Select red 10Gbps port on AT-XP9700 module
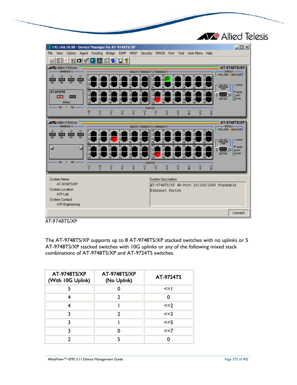297x385 pixels. [60, 97]
